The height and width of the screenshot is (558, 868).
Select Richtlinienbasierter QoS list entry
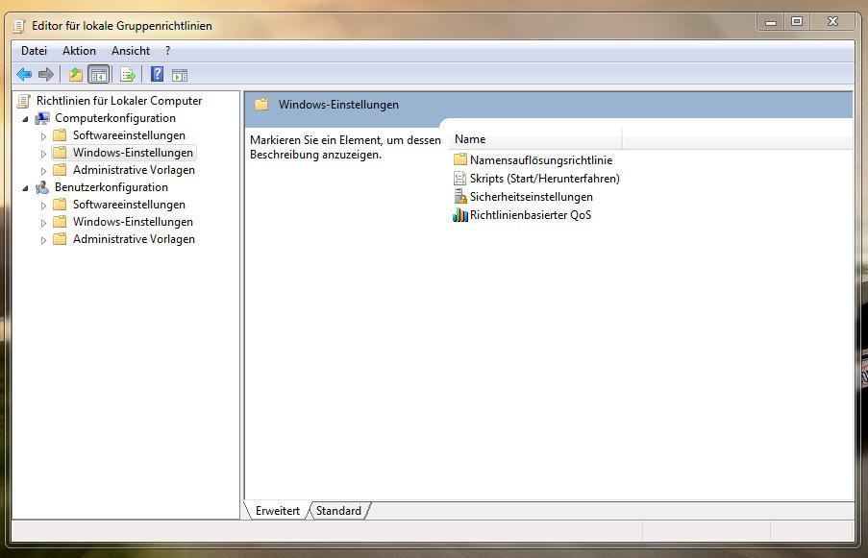click(x=531, y=215)
